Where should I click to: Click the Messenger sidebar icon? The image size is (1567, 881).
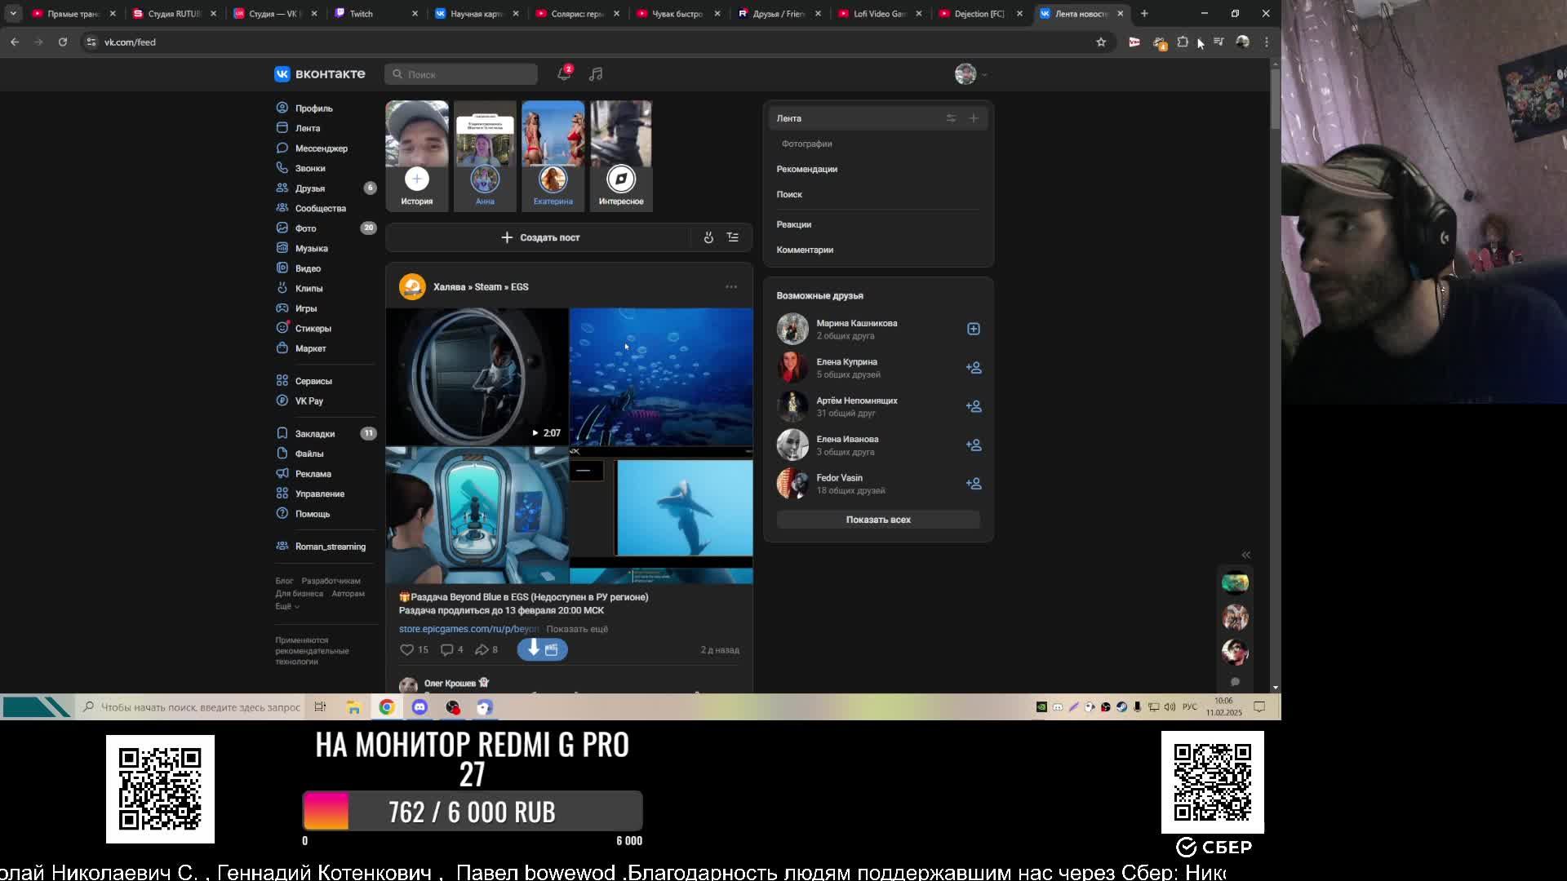[x=282, y=148]
